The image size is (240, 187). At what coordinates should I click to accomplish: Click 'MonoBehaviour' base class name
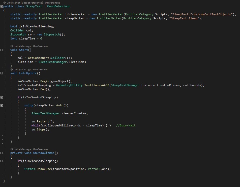[x=59, y=6]
